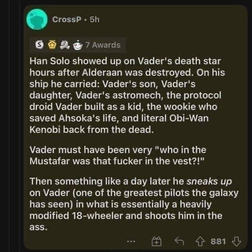Select the third award icon before Snoo award
Viewport: 252px width, 252px height.
[65, 45]
